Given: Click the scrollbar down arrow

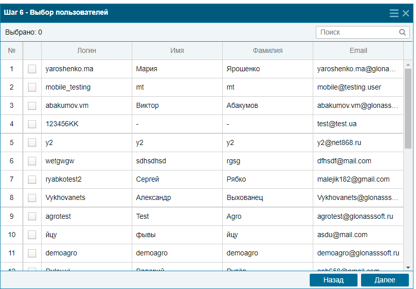Looking at the screenshot, I should click(x=408, y=268).
